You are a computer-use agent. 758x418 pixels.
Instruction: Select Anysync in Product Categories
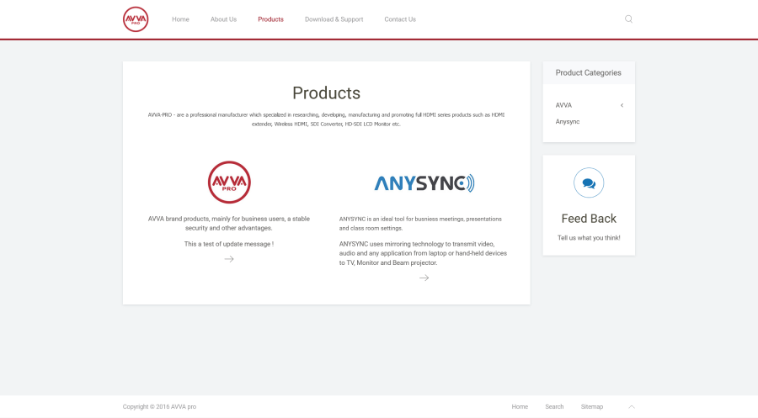[567, 122]
